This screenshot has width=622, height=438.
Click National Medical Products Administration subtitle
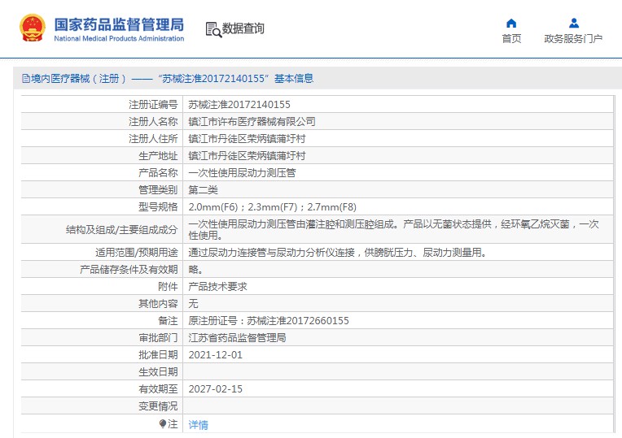119,38
